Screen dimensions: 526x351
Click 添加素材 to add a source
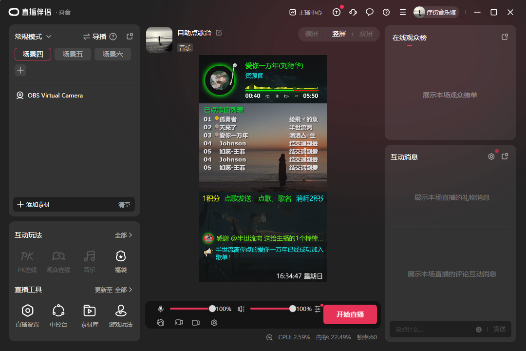34,205
